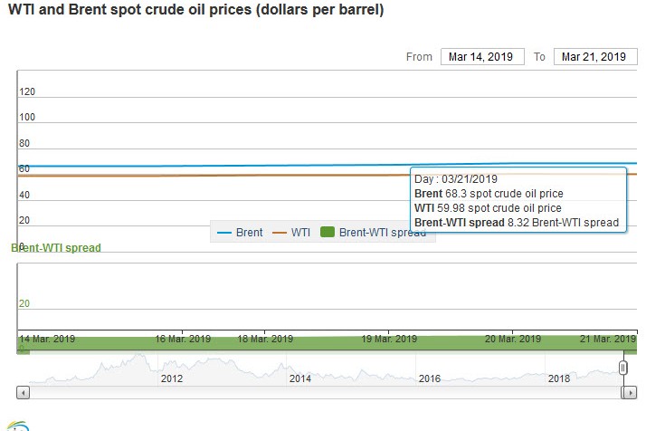The image size is (646, 431).
Task: Toggle the Brent-WTI spread legend entry
Action: (373, 232)
